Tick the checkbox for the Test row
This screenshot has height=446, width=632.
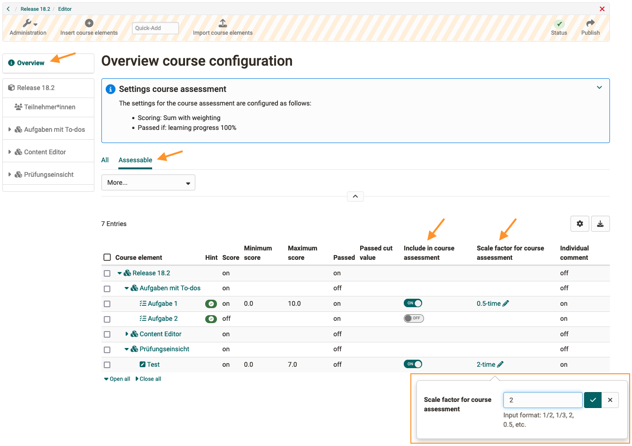107,365
